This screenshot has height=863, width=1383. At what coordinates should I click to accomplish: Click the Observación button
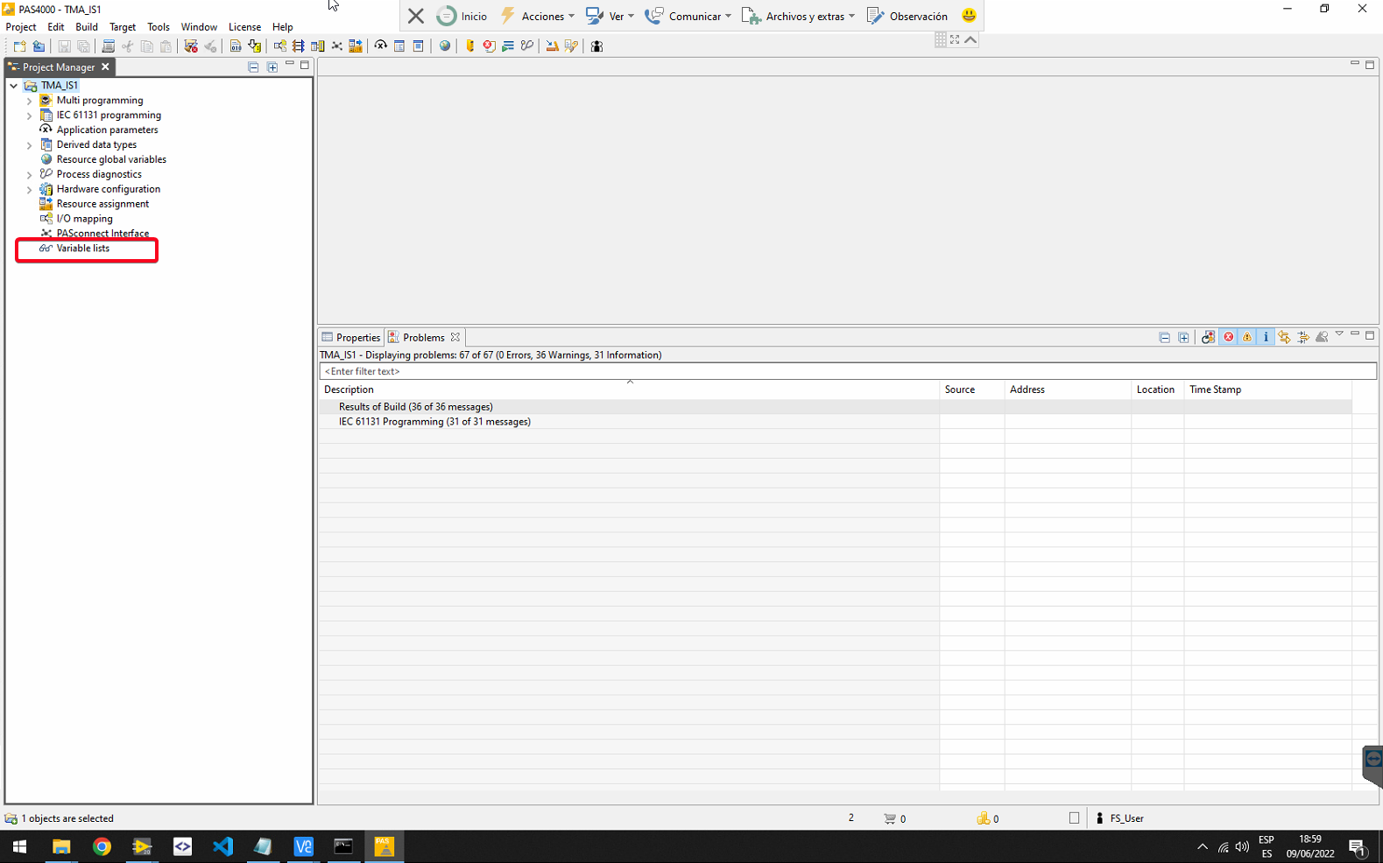(907, 16)
